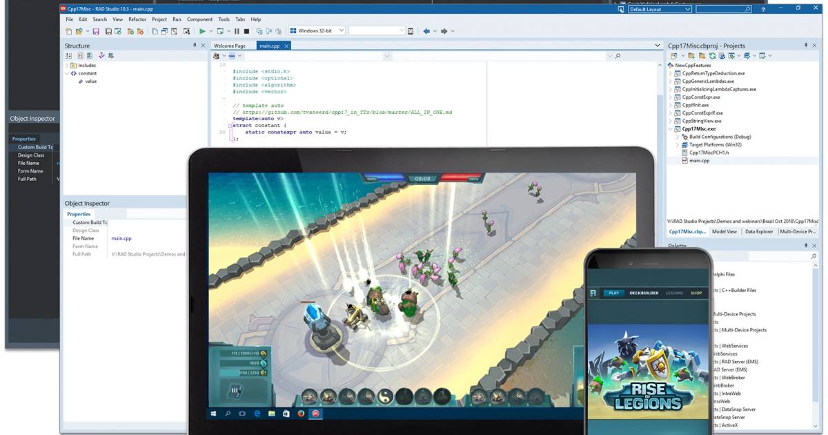Image resolution: width=828 pixels, height=435 pixels.
Task: Save the current file with the Save icon
Action: [x=96, y=30]
